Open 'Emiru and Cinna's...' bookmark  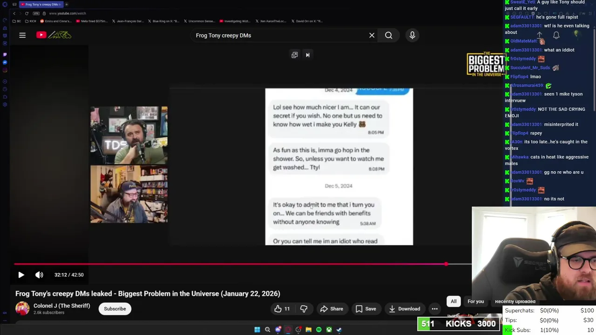pyautogui.click(x=56, y=21)
